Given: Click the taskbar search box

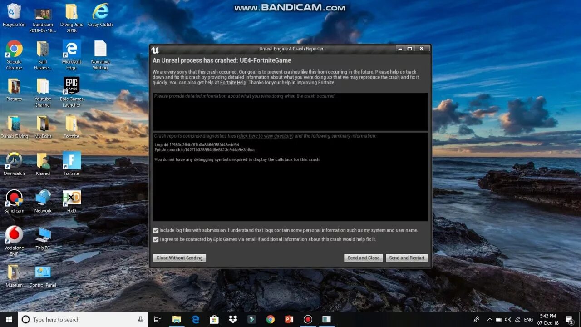Looking at the screenshot, I should (83, 319).
